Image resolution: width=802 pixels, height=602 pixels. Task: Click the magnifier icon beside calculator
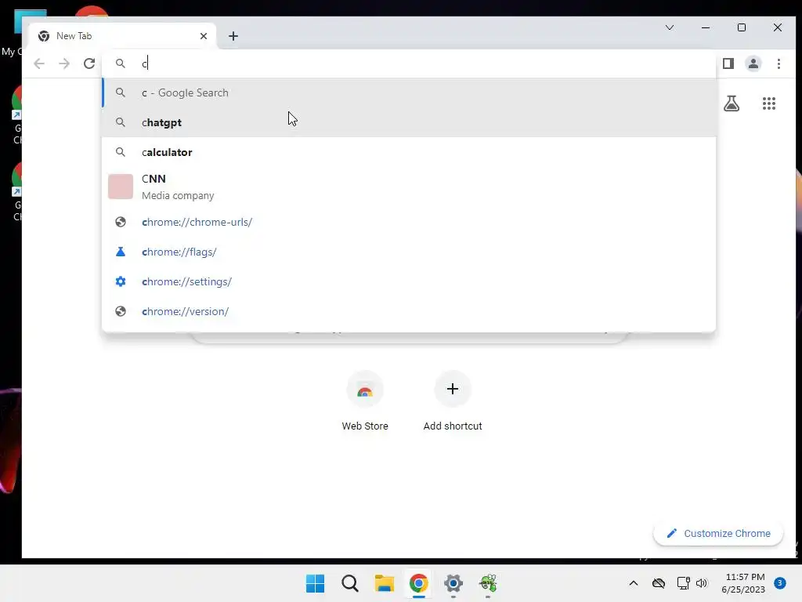coord(120,152)
